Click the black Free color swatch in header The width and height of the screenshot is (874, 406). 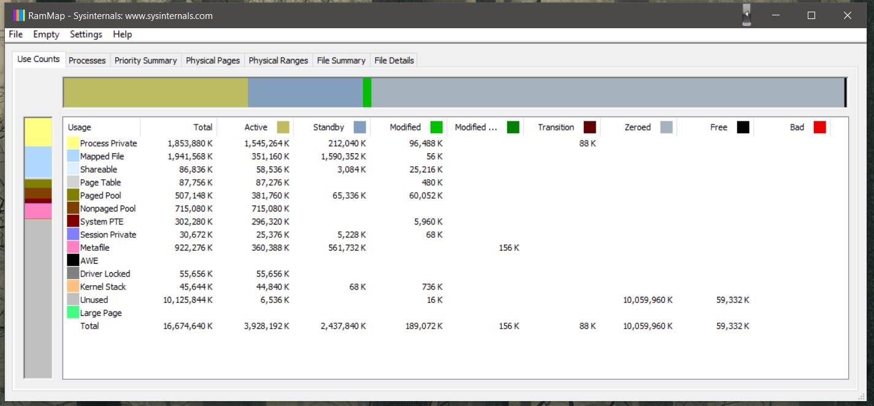[x=743, y=127]
